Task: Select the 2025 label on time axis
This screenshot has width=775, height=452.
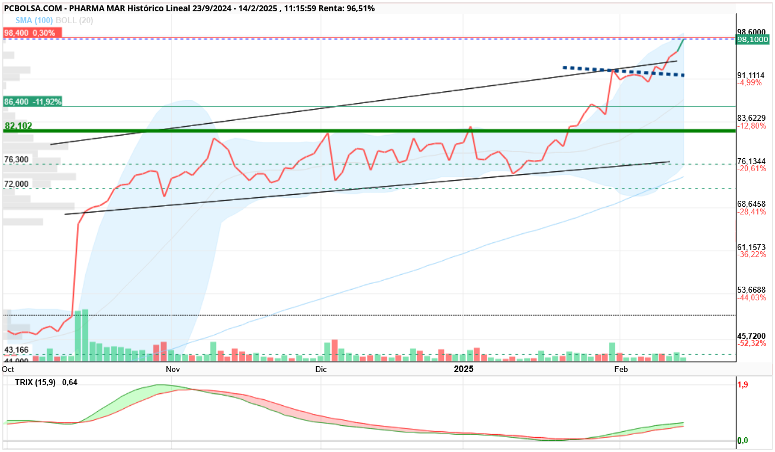Action: (x=464, y=369)
